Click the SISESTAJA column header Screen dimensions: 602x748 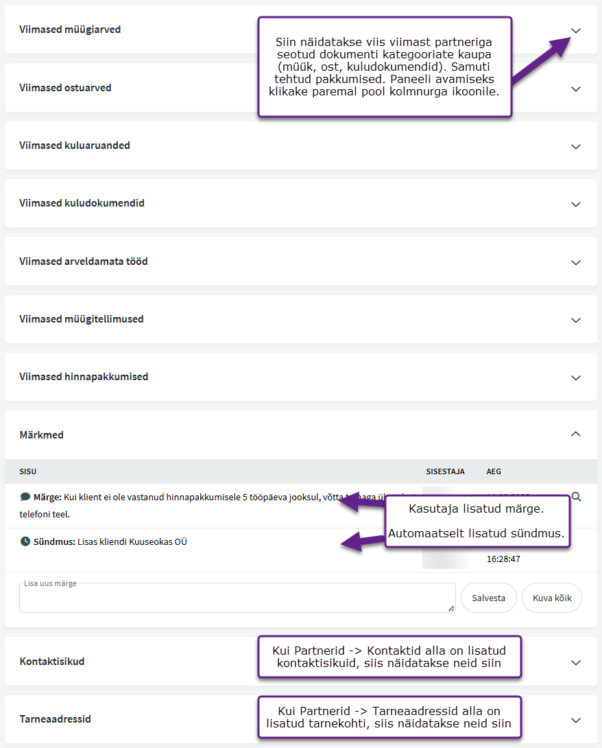(x=445, y=471)
